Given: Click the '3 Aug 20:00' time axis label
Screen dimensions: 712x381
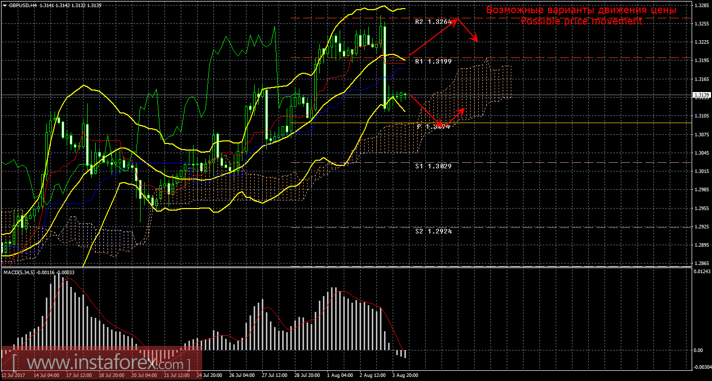Looking at the screenshot, I should [x=405, y=376].
